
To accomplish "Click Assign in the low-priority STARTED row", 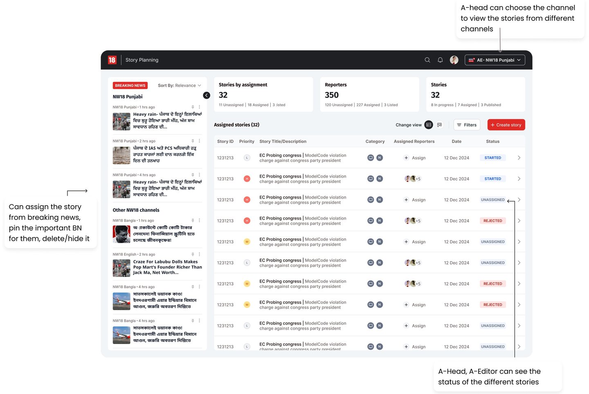I will [415, 158].
